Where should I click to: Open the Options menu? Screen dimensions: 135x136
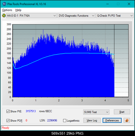coord(7,10)
